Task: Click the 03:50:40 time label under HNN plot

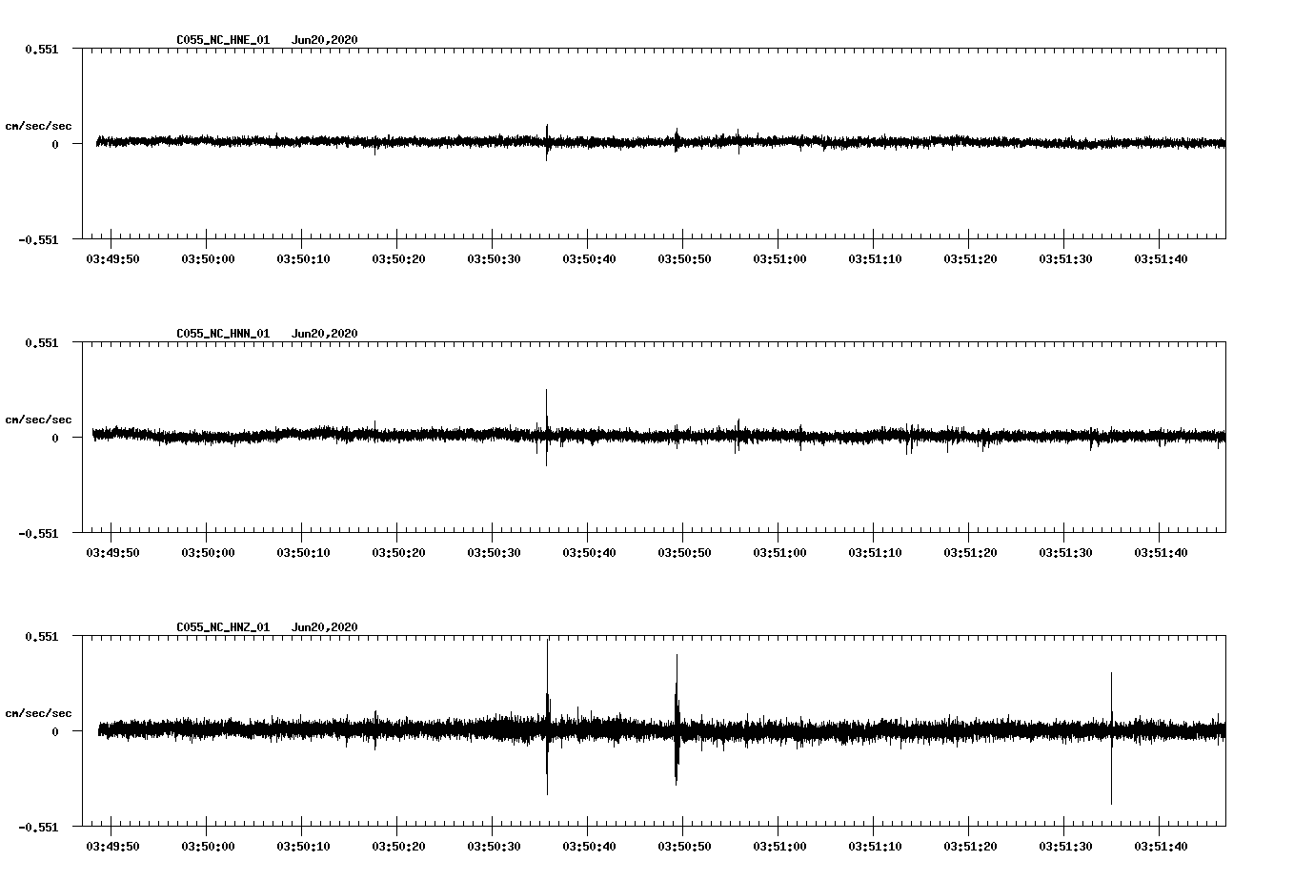Action: [x=589, y=553]
